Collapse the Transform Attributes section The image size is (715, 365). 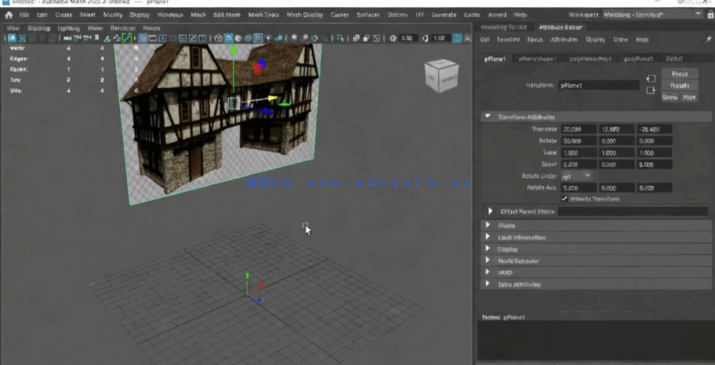pyautogui.click(x=488, y=116)
